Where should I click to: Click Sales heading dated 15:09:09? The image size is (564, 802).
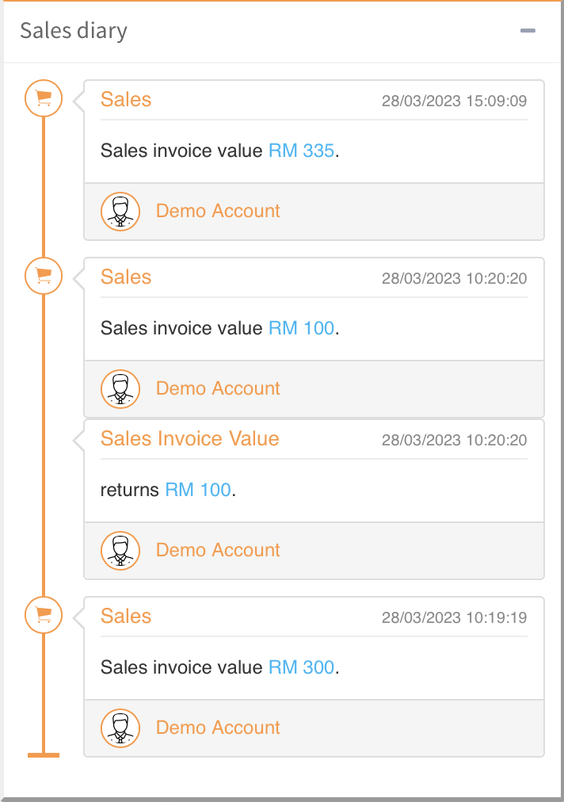click(x=126, y=100)
